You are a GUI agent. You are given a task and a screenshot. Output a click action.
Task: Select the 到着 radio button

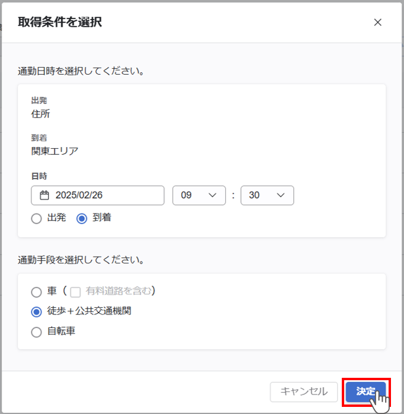point(82,219)
